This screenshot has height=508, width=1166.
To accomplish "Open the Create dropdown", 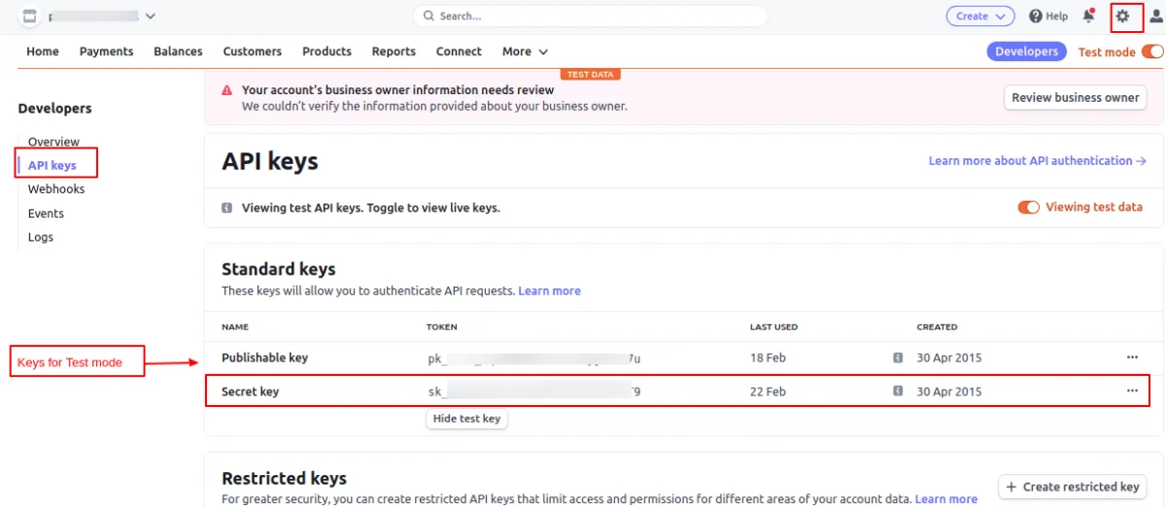I will [x=980, y=16].
